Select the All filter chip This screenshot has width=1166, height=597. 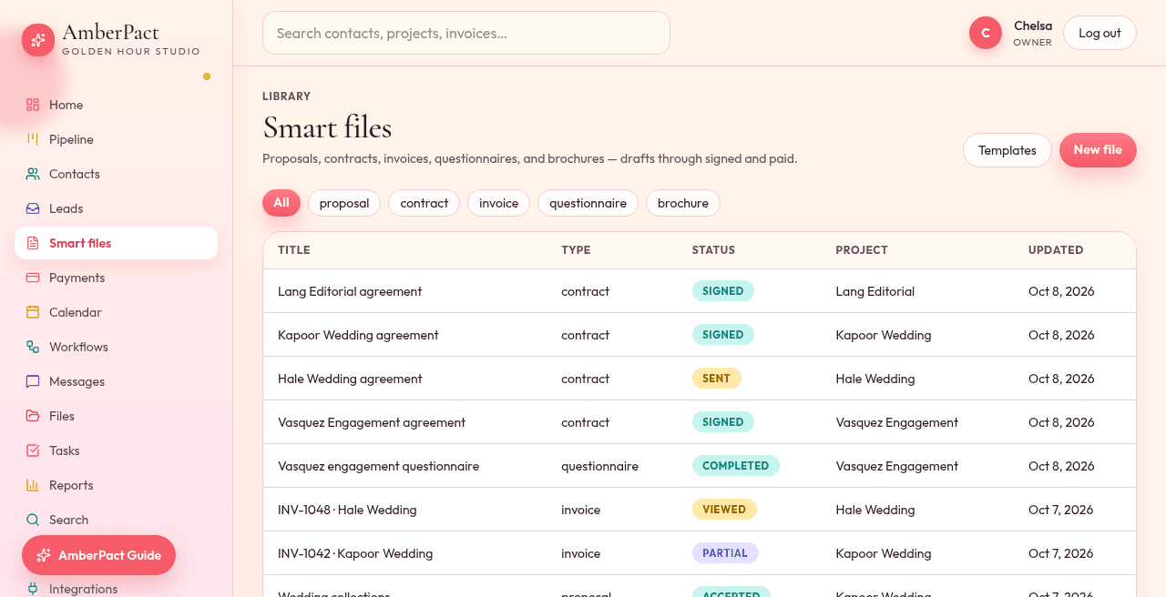281,203
